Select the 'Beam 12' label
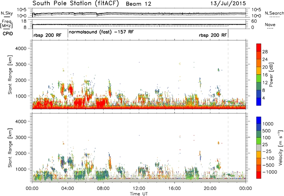This screenshot has width=284, height=196. point(138,4)
